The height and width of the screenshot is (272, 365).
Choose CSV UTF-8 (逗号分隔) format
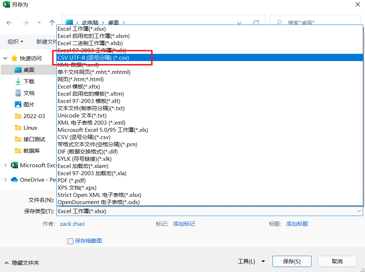[210, 58]
